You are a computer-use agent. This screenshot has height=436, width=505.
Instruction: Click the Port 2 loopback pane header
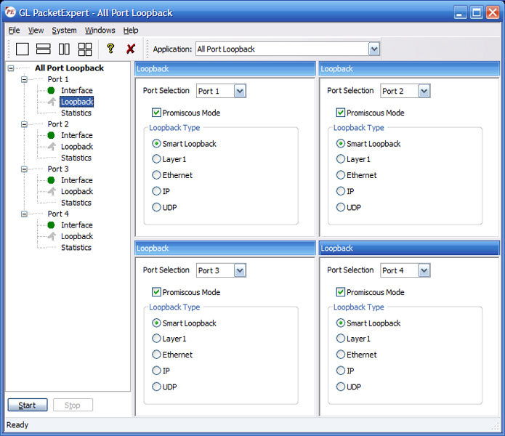tap(409, 69)
